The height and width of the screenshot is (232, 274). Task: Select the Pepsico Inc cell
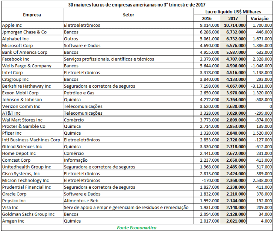[x=32, y=201]
